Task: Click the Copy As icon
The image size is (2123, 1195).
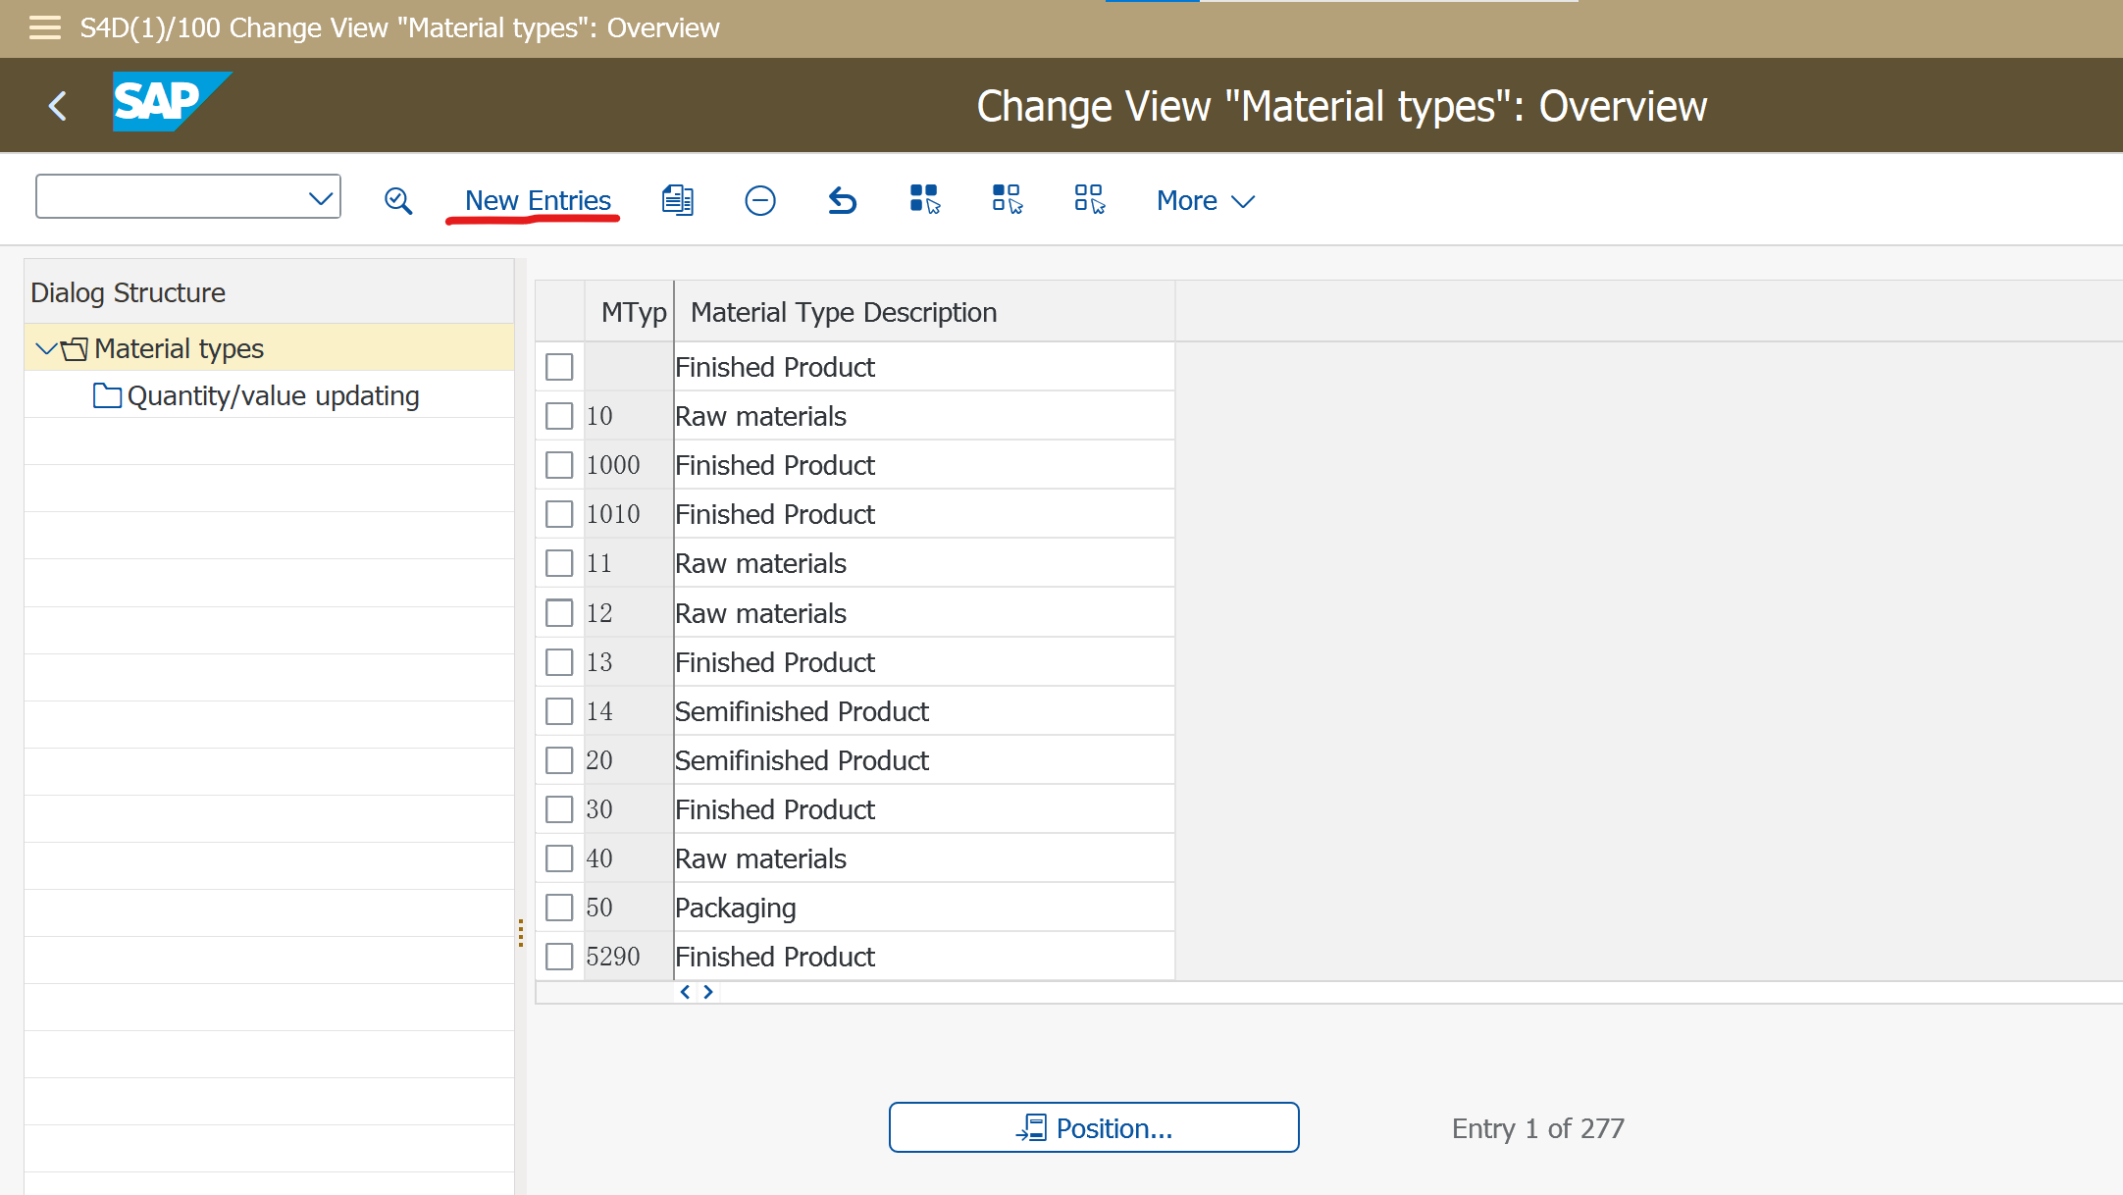Action: 677,200
